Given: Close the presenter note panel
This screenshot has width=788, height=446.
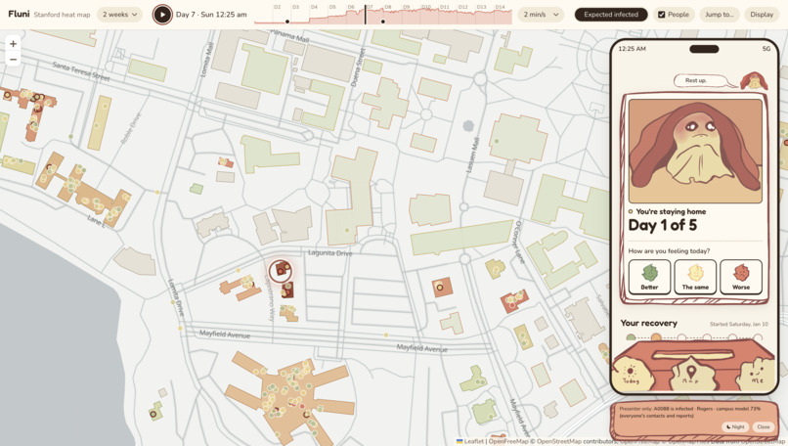Looking at the screenshot, I should 764,426.
